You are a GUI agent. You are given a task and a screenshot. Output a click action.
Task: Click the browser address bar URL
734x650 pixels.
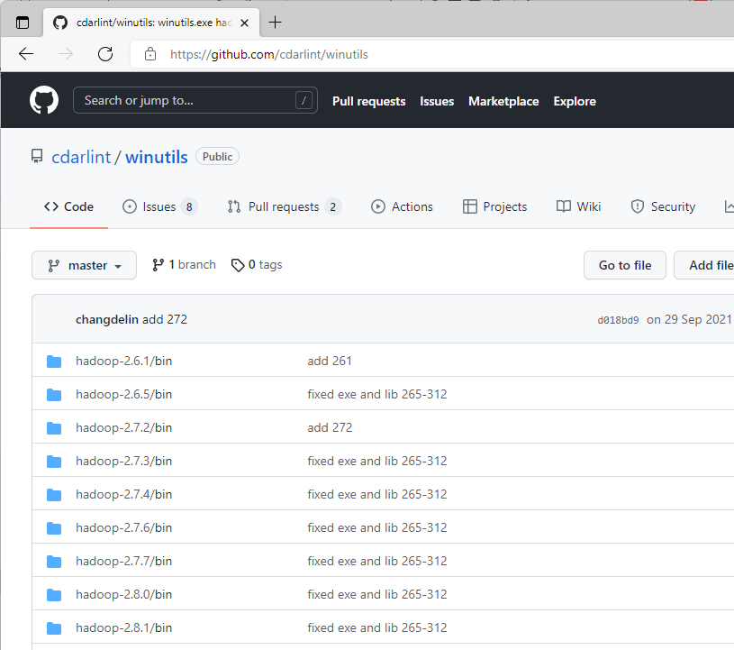[x=269, y=54]
